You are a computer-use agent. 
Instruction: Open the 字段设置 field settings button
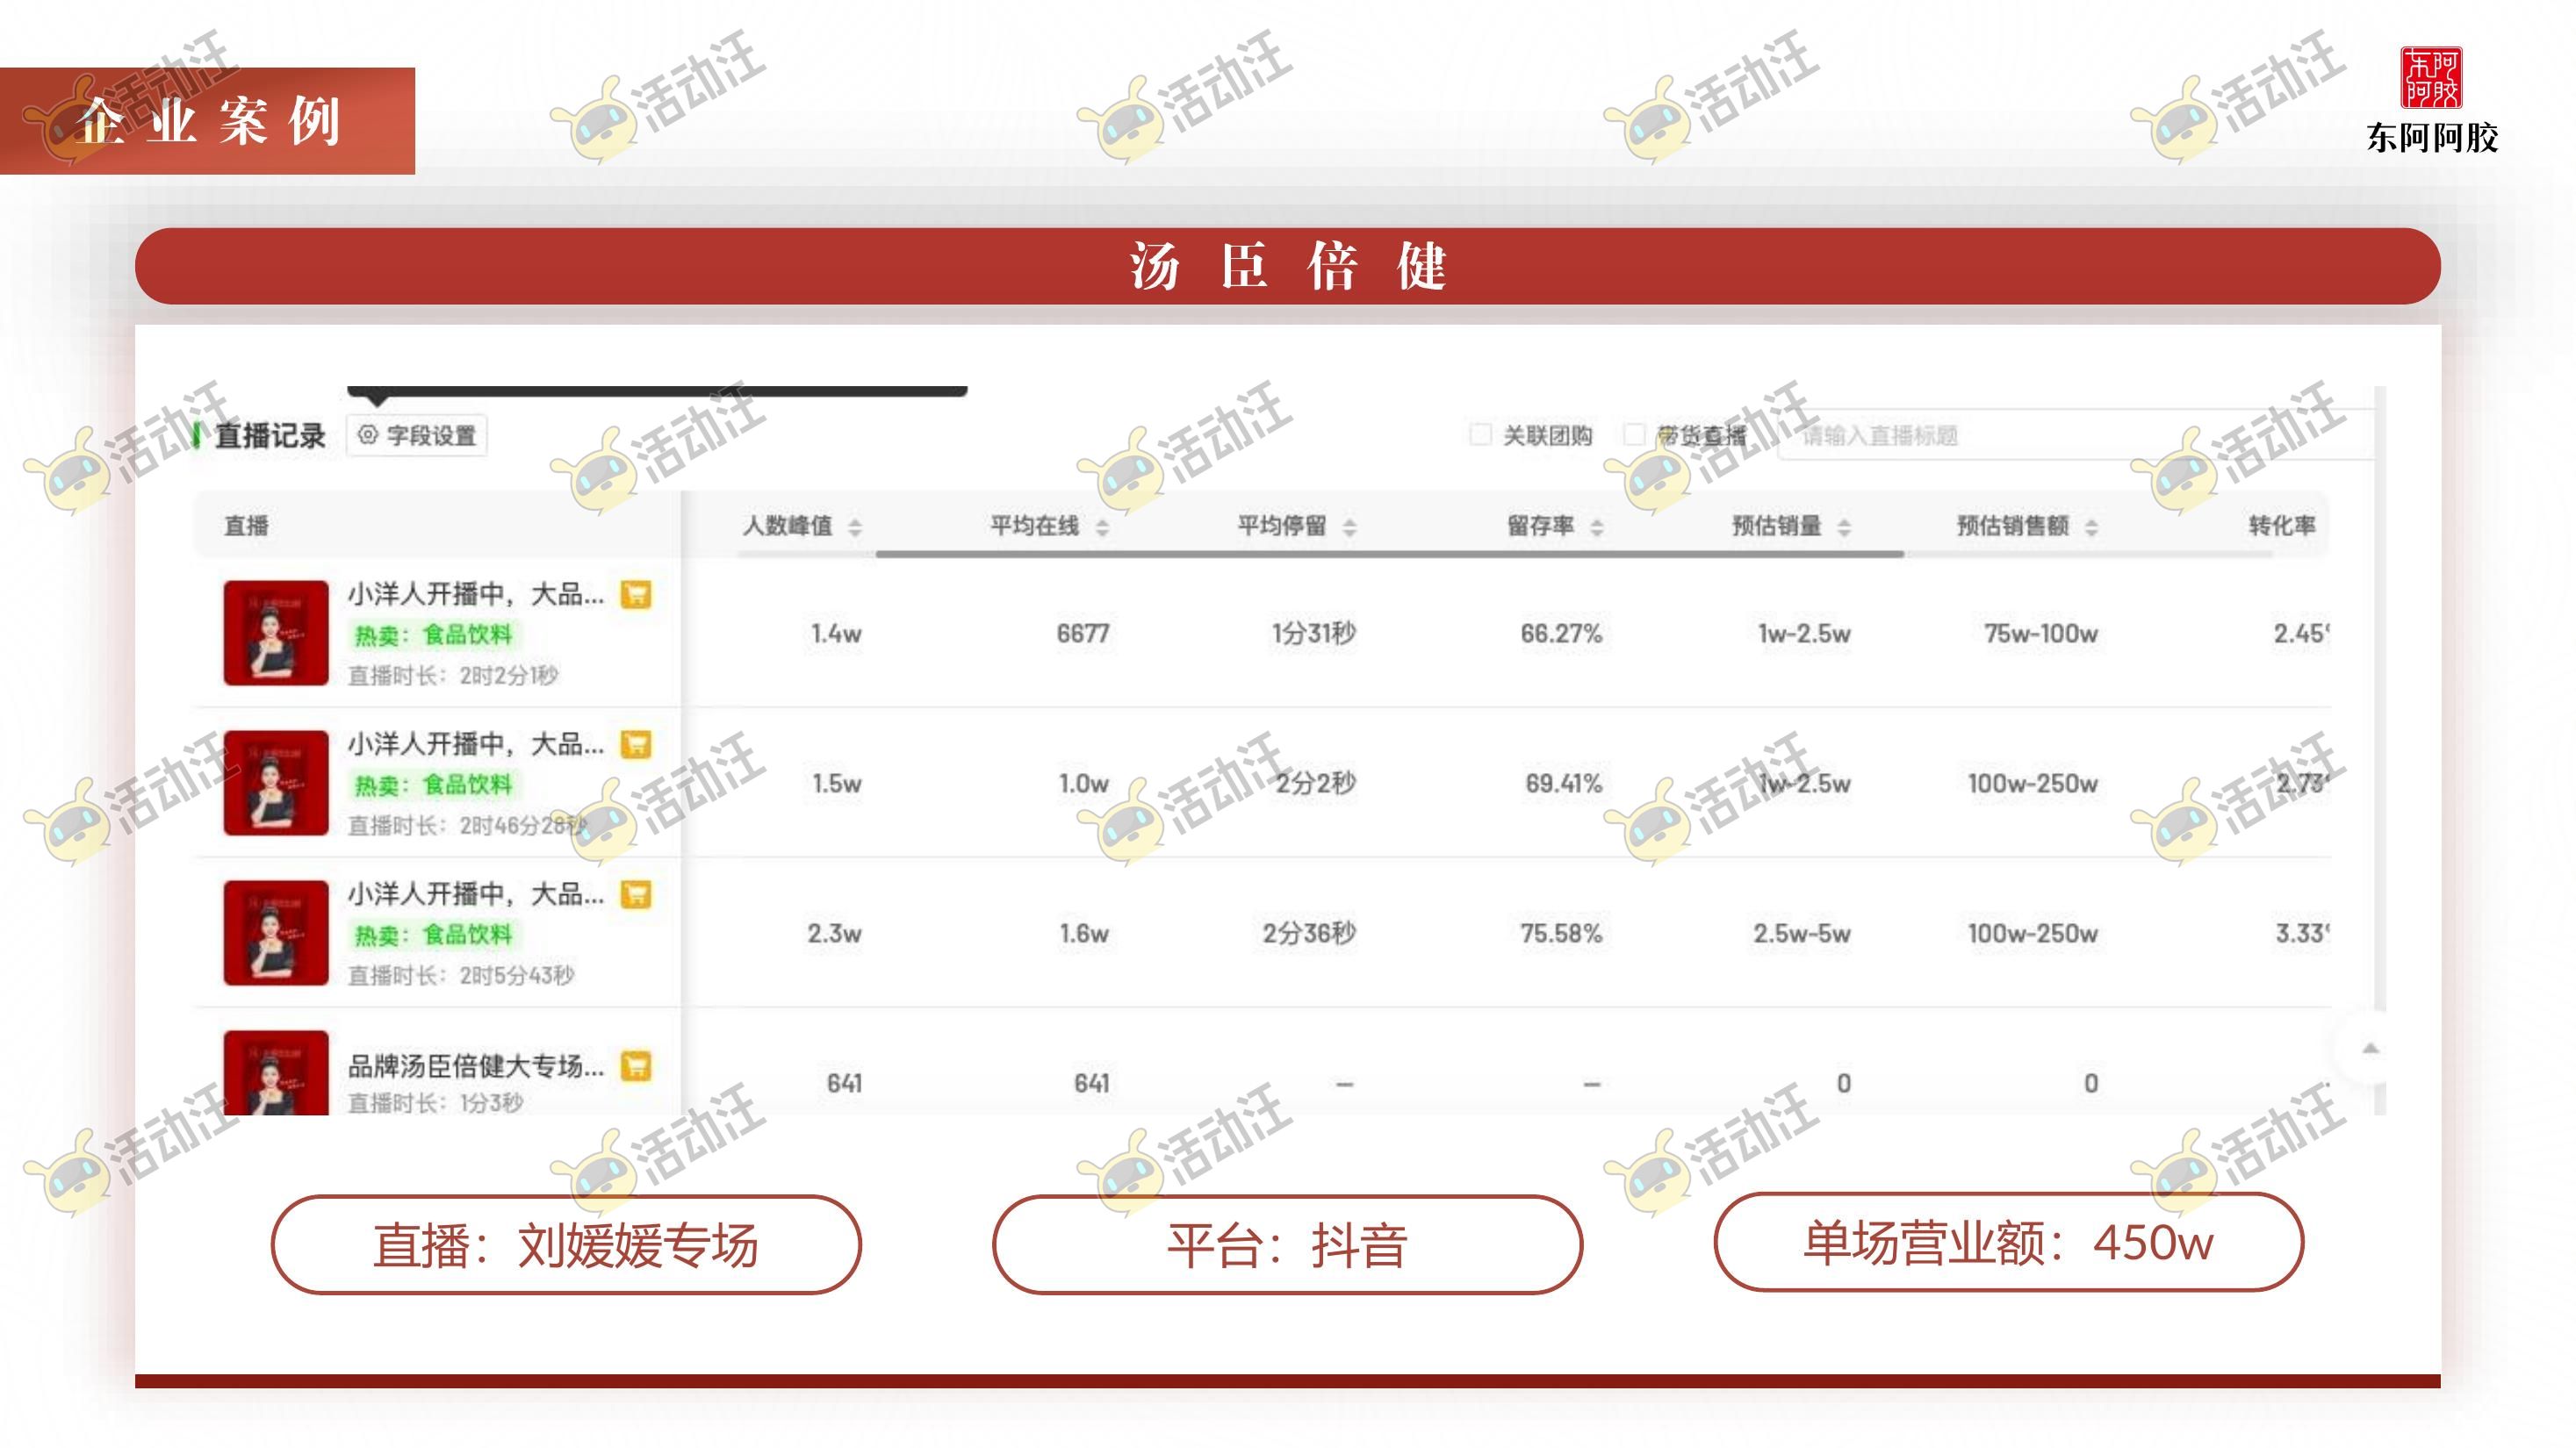417,435
